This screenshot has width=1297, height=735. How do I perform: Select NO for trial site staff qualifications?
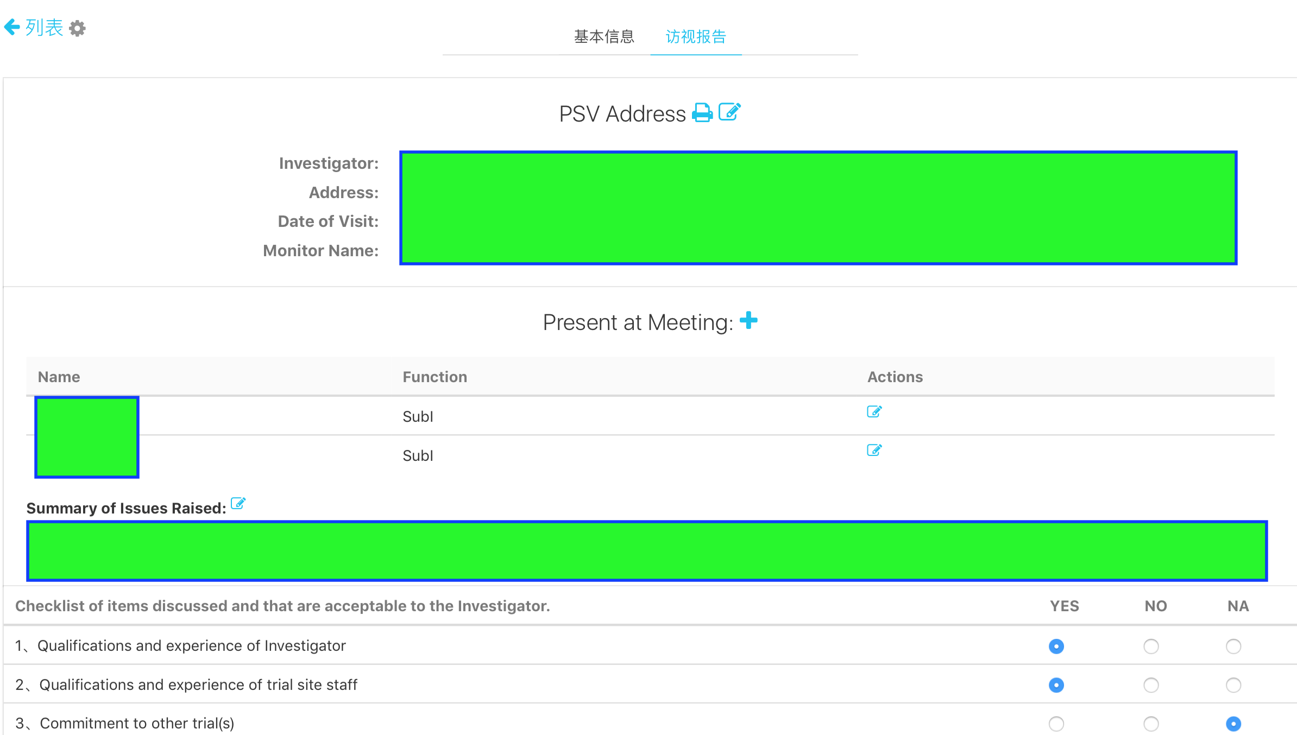1151,685
